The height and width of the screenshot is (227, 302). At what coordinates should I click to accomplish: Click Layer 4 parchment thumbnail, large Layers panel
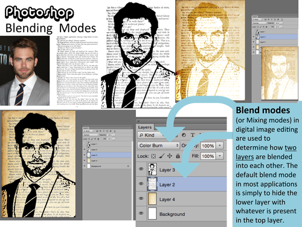coord(152,199)
